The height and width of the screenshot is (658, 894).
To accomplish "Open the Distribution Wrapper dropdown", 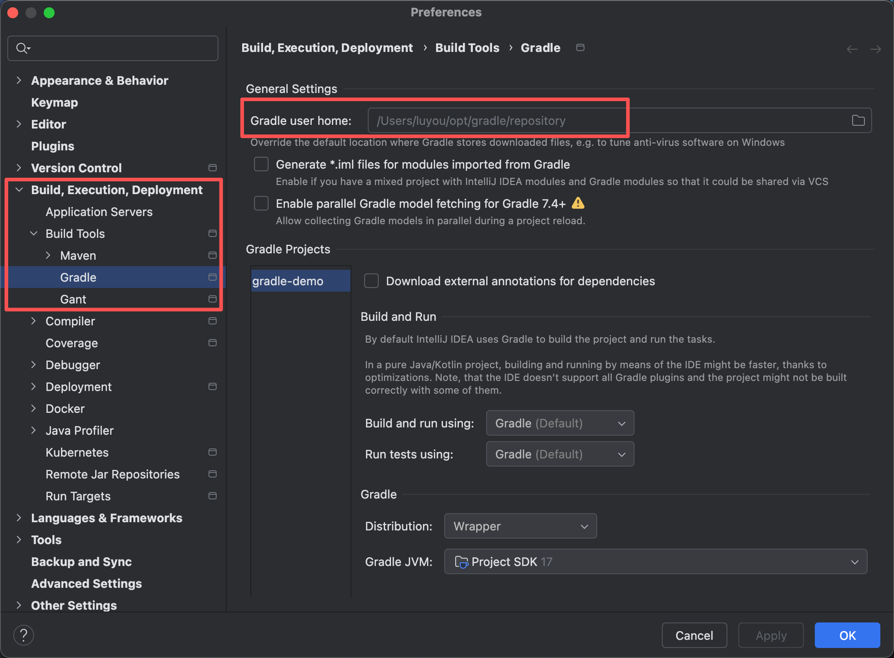I will coord(520,526).
